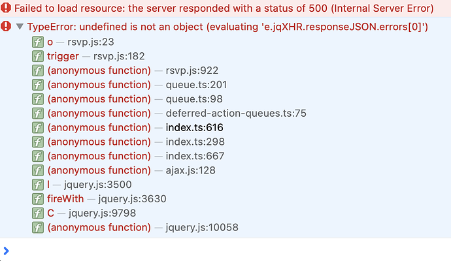
Task: Click the error icon beside Failed to load resource
Action: coord(6,8)
